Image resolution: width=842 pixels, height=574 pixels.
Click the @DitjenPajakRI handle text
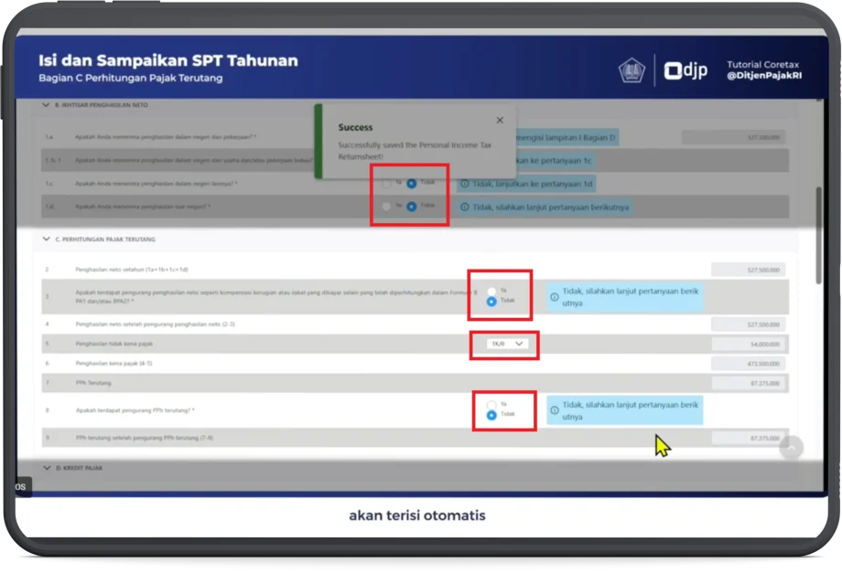coord(763,77)
